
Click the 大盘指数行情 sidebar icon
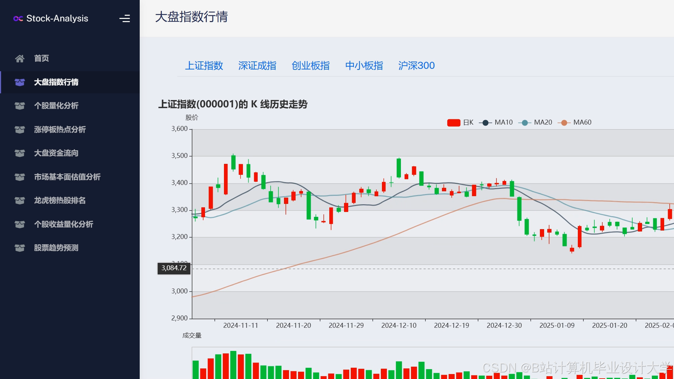coord(20,82)
